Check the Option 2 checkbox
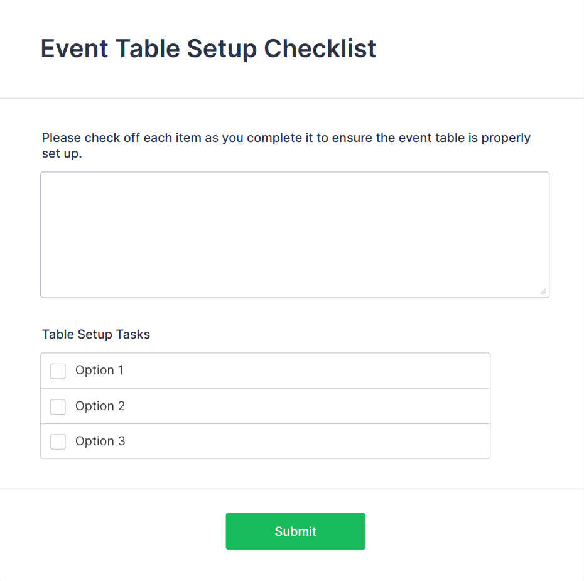The image size is (584, 581). pos(58,406)
